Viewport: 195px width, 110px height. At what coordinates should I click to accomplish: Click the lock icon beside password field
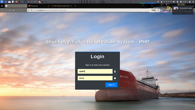(115, 78)
